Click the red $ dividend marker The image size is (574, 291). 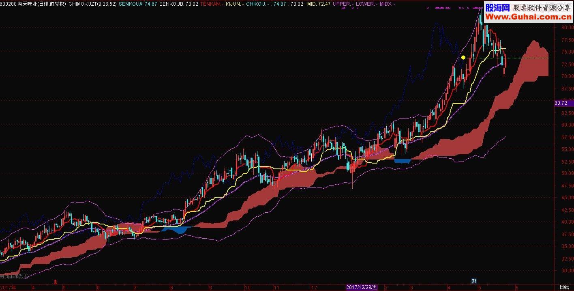pyautogui.click(x=56, y=281)
